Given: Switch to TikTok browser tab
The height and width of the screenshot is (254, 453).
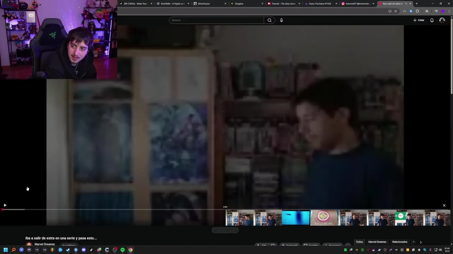Looking at the screenshot, I should tap(136, 4).
